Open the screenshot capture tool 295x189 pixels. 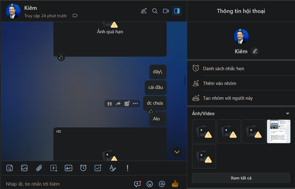click(x=54, y=168)
